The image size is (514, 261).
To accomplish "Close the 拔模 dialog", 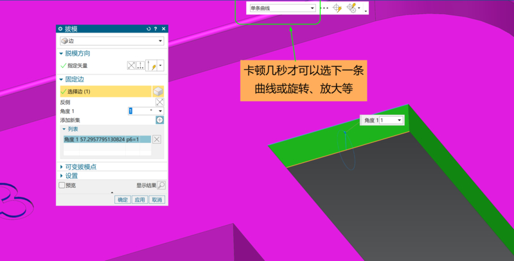I will [x=164, y=29].
